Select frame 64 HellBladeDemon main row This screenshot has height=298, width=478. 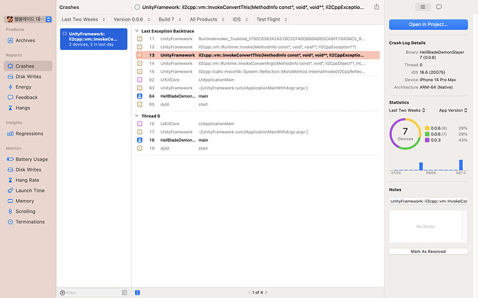258,96
